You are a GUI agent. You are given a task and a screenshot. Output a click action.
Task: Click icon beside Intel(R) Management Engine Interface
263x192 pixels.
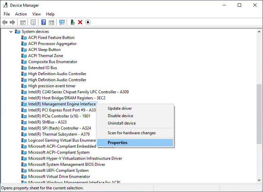24,104
